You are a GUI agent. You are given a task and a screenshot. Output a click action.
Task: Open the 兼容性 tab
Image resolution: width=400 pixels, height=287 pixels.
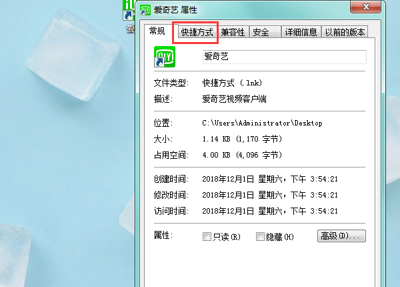point(233,32)
